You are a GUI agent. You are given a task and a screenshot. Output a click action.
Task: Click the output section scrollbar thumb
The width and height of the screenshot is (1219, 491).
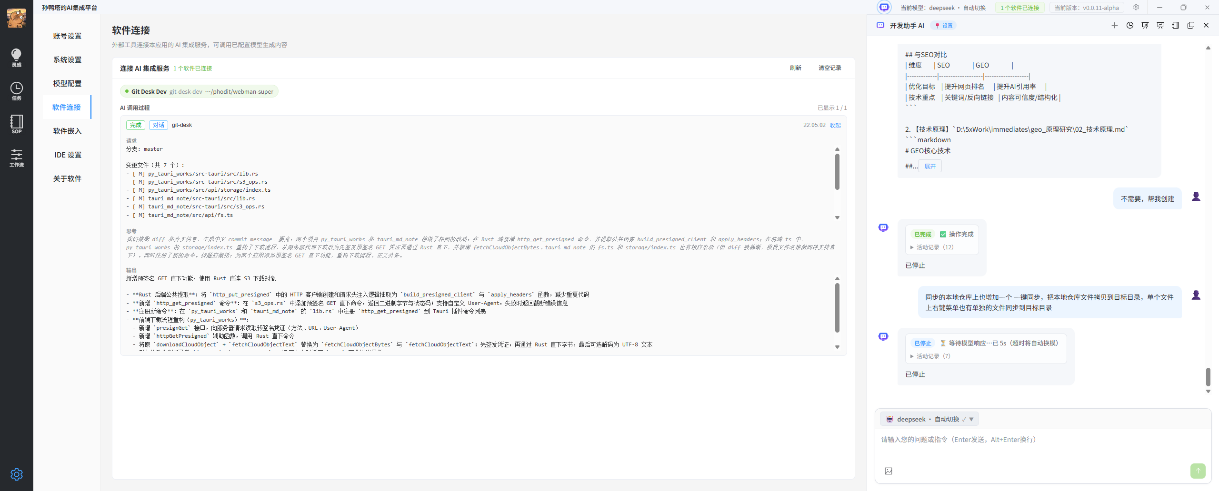837,308
